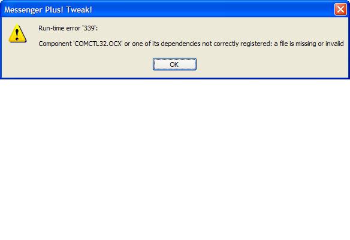
Task: Click the yellow warning triangle icon
Action: [17, 34]
